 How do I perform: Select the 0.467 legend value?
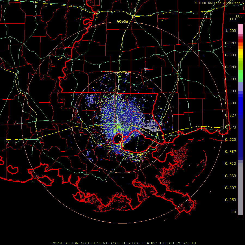pyautogui.click(x=231, y=152)
